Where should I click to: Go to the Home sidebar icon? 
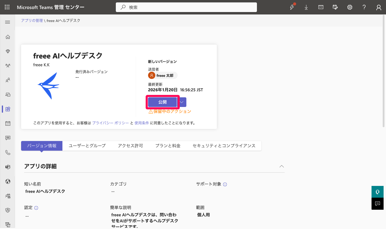pos(8,37)
